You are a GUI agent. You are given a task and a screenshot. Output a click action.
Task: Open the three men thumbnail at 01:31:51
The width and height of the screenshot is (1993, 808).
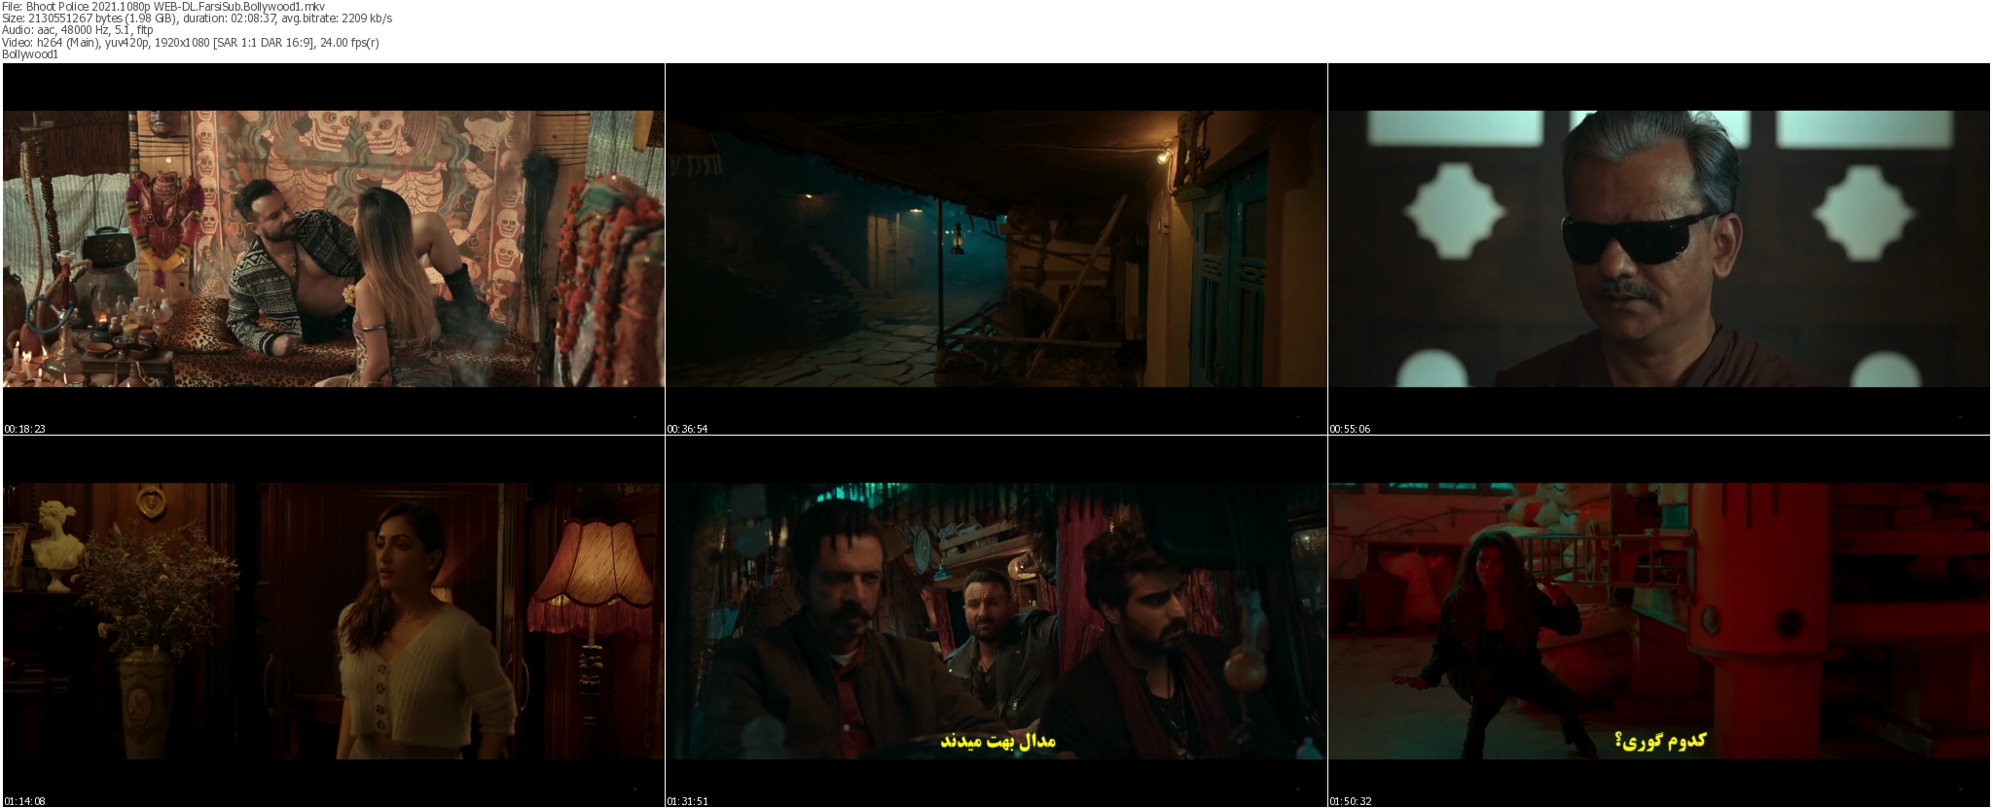996,621
